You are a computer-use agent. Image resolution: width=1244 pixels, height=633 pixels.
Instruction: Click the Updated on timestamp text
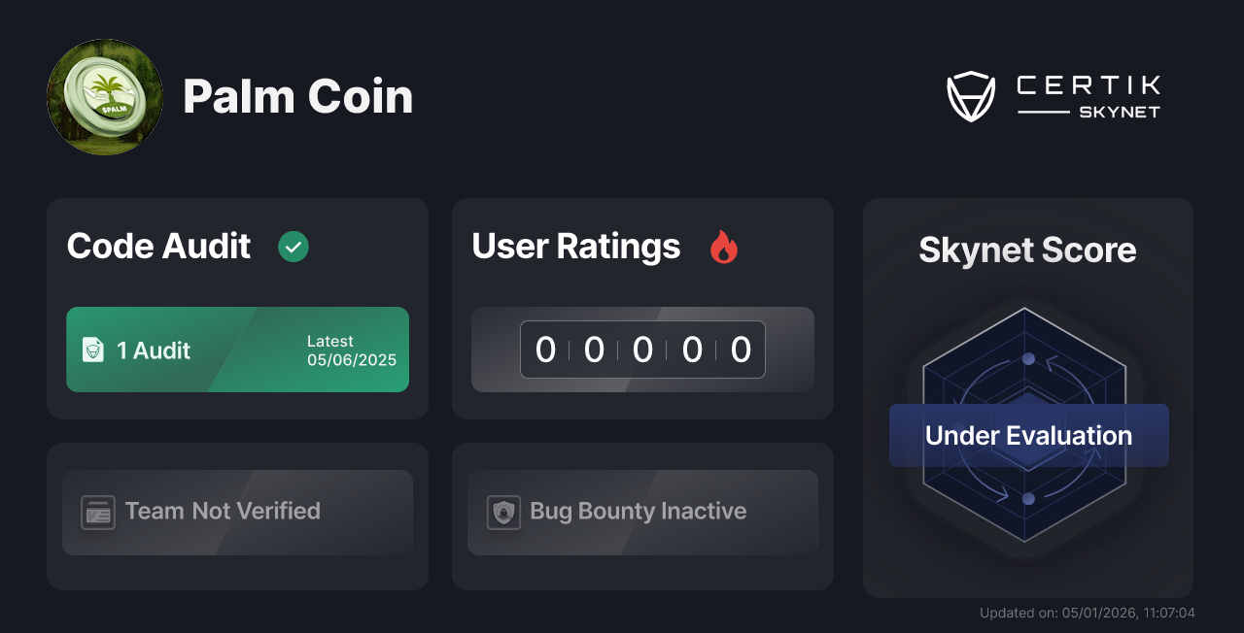point(1088,613)
